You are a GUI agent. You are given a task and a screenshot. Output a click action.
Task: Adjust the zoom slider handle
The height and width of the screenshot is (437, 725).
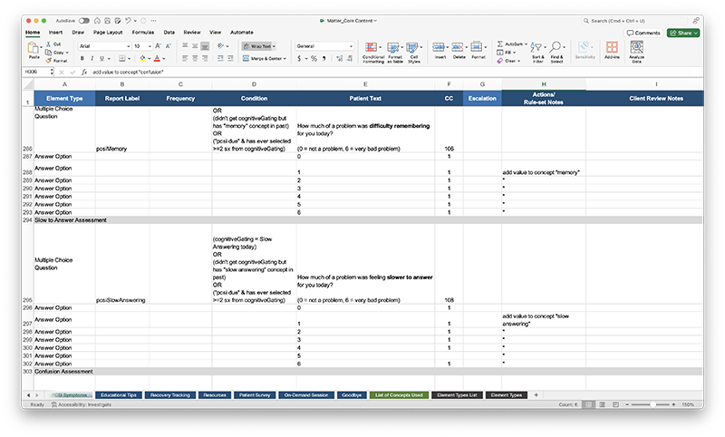[x=652, y=404]
